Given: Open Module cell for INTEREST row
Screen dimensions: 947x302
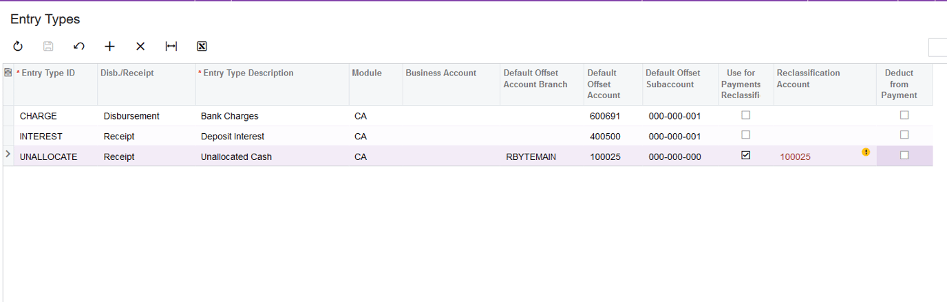Looking at the screenshot, I should click(375, 137).
